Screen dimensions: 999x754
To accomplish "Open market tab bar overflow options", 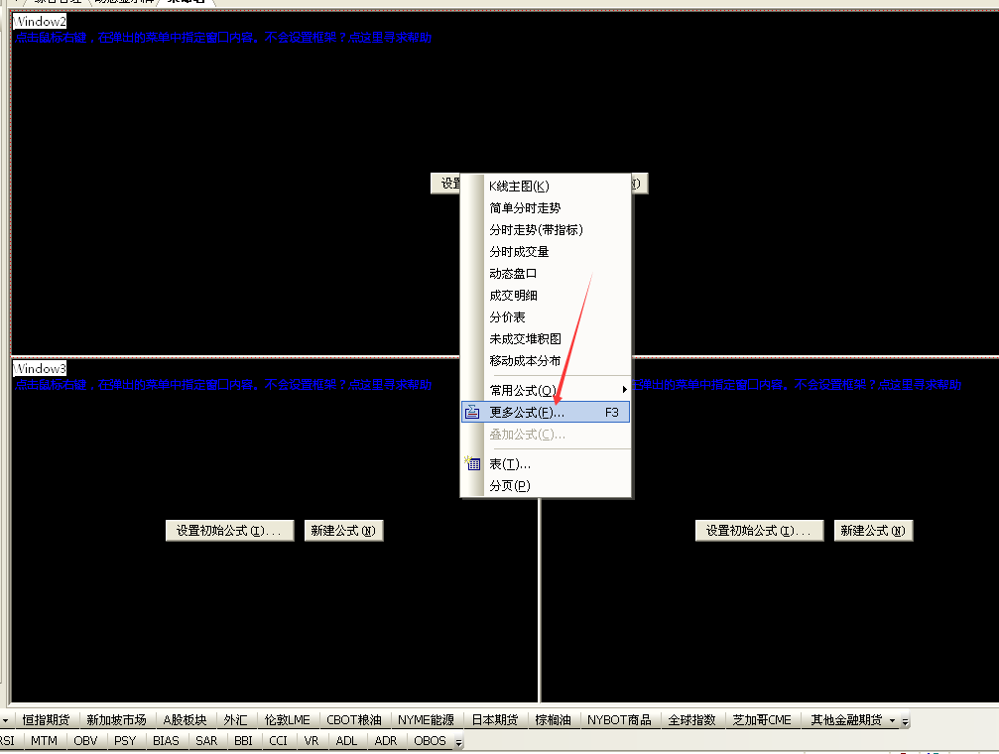I will (905, 722).
